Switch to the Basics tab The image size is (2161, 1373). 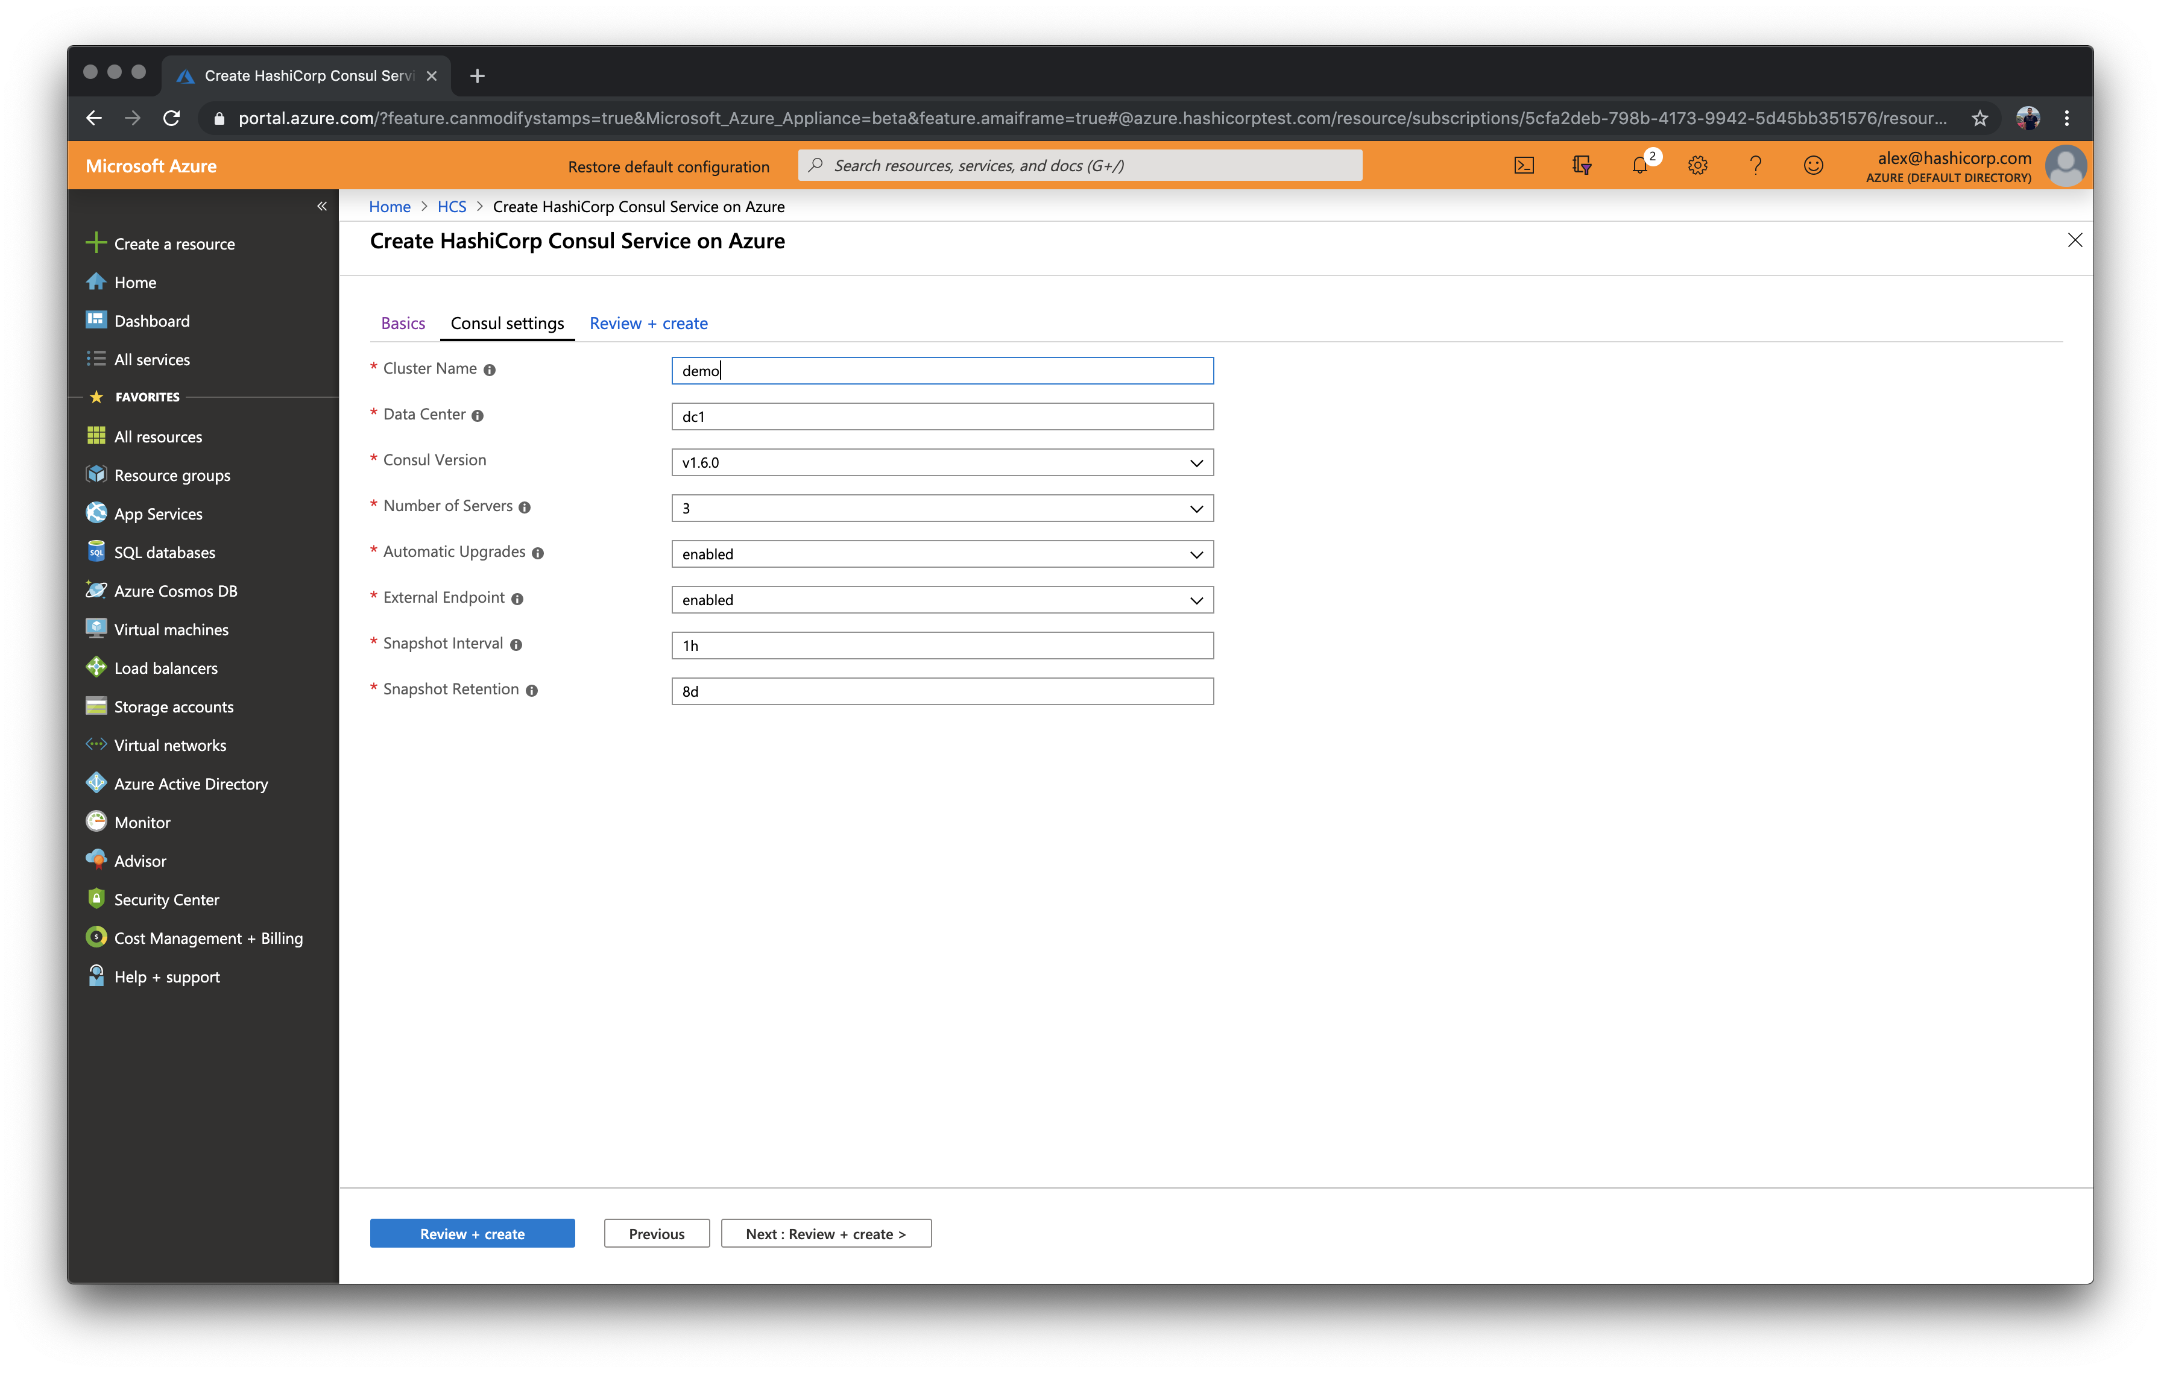pyautogui.click(x=402, y=323)
